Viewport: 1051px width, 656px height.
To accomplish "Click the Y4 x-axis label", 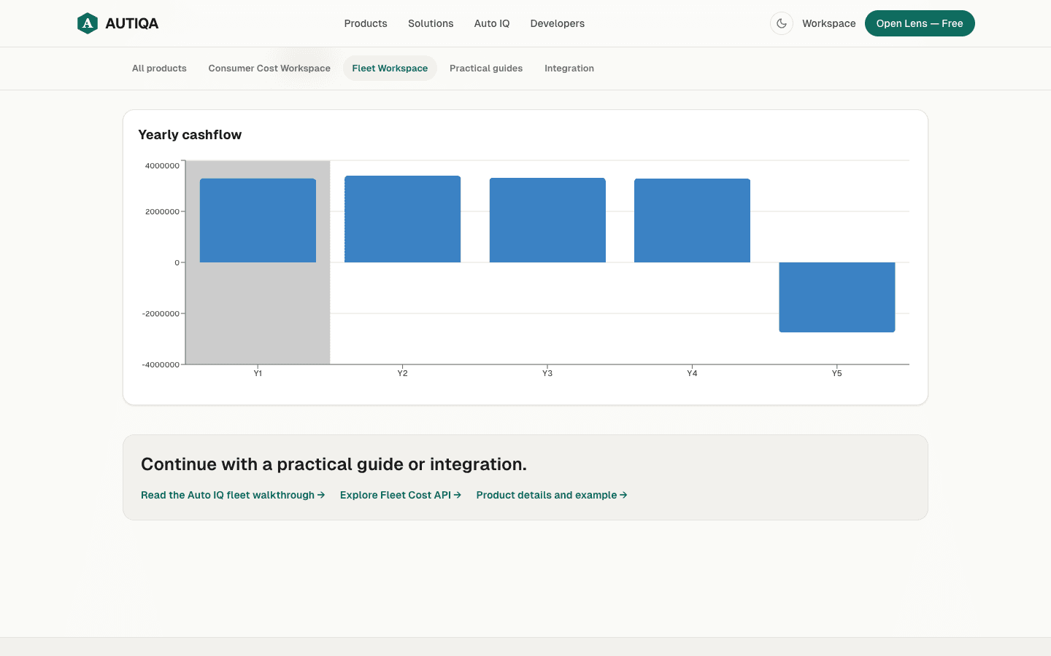I will (692, 373).
